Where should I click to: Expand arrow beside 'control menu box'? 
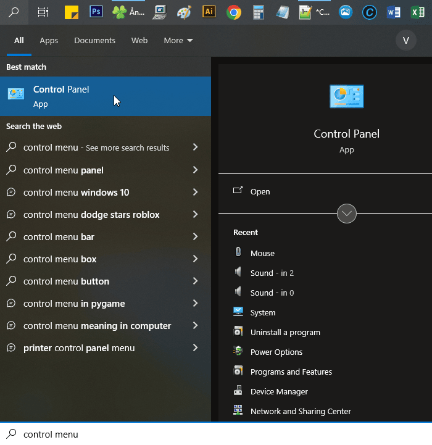point(195,258)
